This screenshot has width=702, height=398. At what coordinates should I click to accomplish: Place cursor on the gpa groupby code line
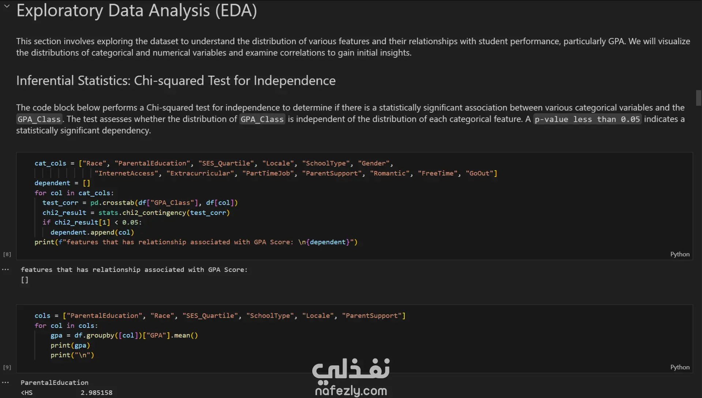(x=124, y=336)
